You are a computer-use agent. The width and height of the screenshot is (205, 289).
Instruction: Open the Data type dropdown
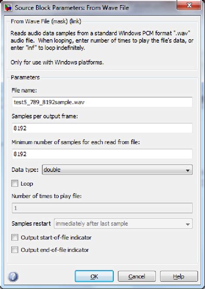click(117, 170)
